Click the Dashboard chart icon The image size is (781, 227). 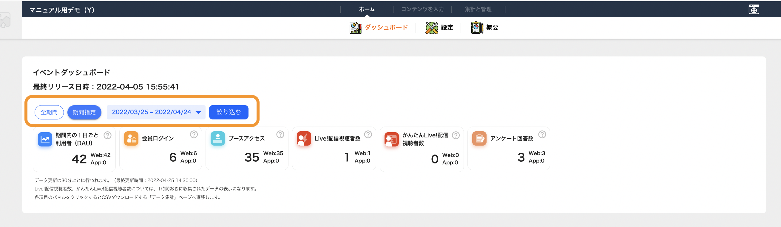point(355,28)
